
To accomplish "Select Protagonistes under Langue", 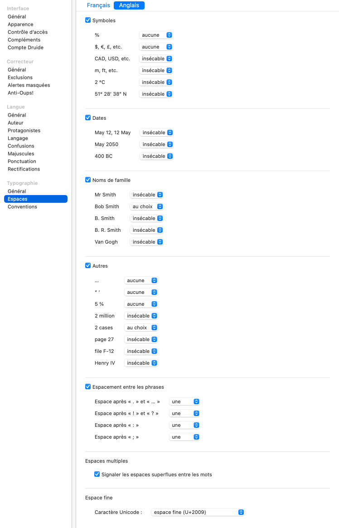I will (x=24, y=131).
